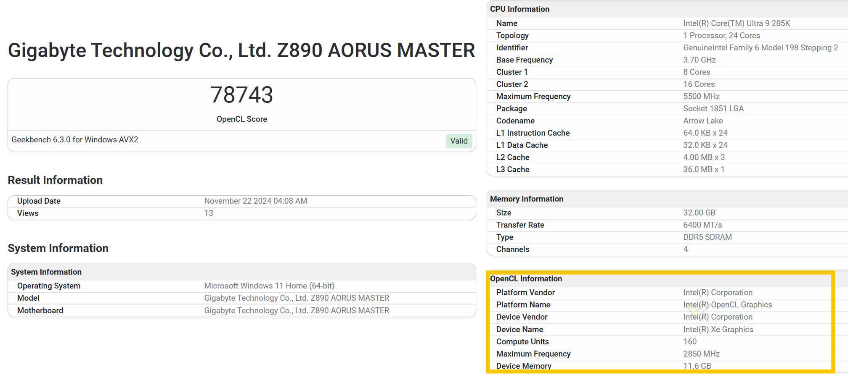This screenshot has width=848, height=375.
Task: Click the OpenCL Information table header
Action: point(526,279)
